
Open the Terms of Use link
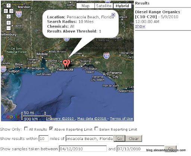121,119
